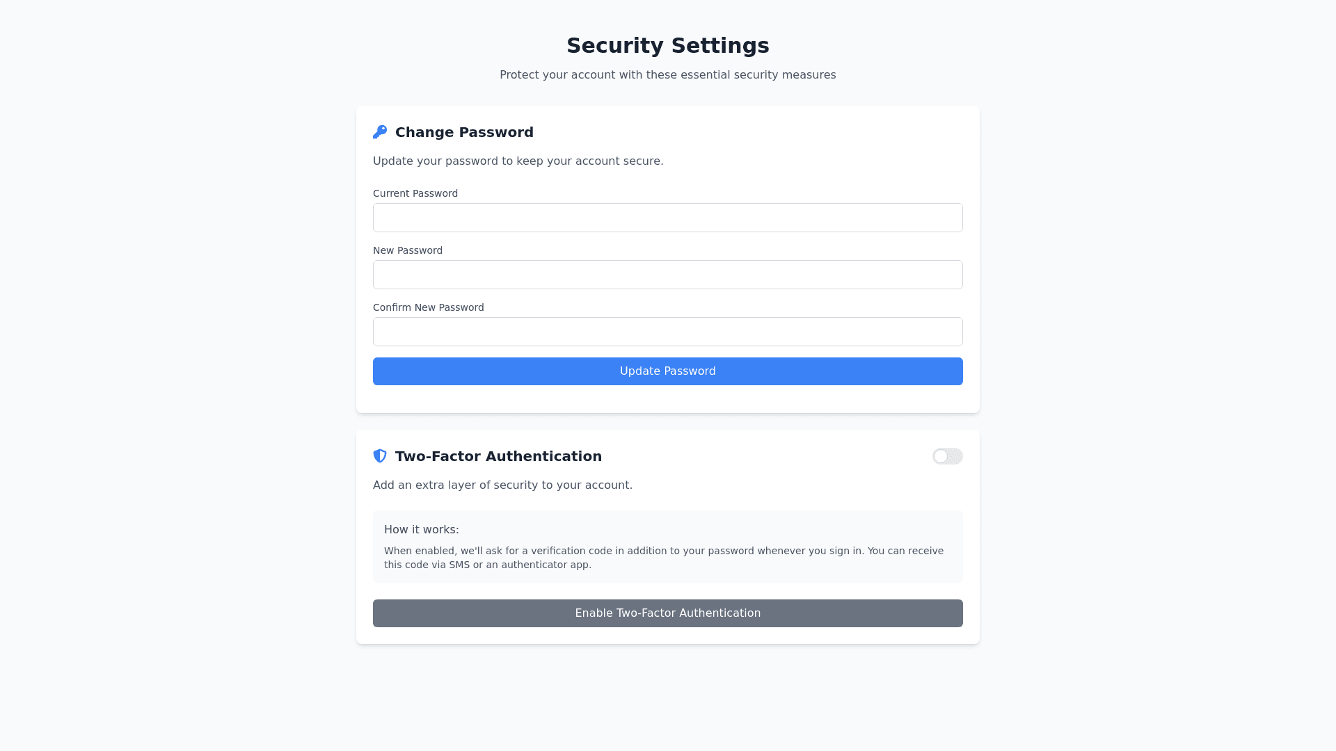Click the key icon beside Change Password

click(x=380, y=132)
